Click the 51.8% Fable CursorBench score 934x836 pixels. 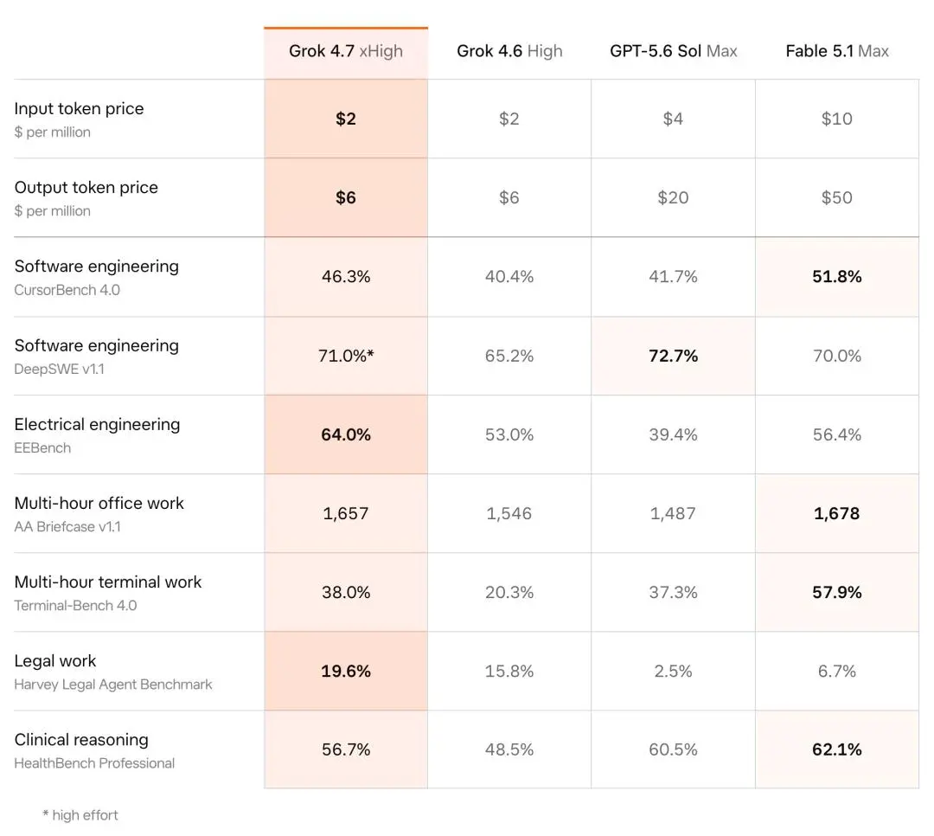[837, 277]
